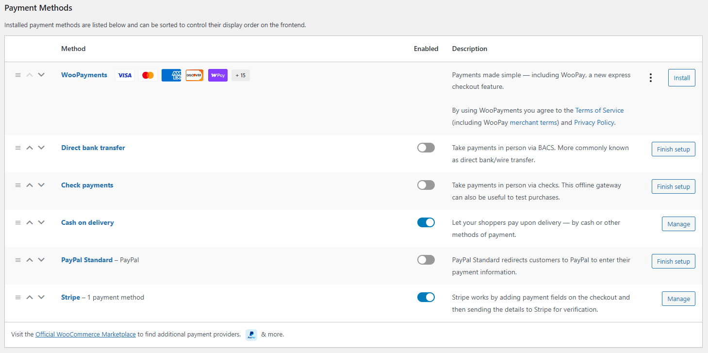Screen dimensions: 708x353
Task: Disable Cash on delivery toggle
Action: (x=426, y=222)
